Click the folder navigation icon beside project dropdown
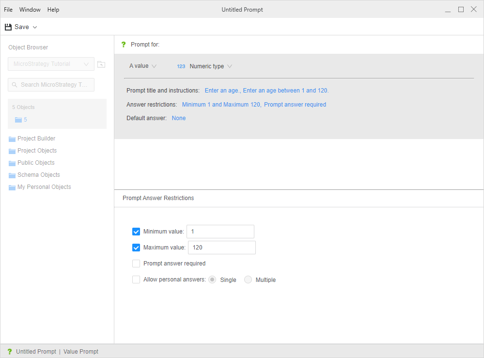 click(x=101, y=64)
